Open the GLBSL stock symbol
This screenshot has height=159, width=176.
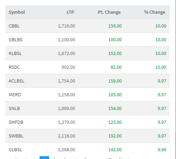pyautogui.click(x=15, y=150)
